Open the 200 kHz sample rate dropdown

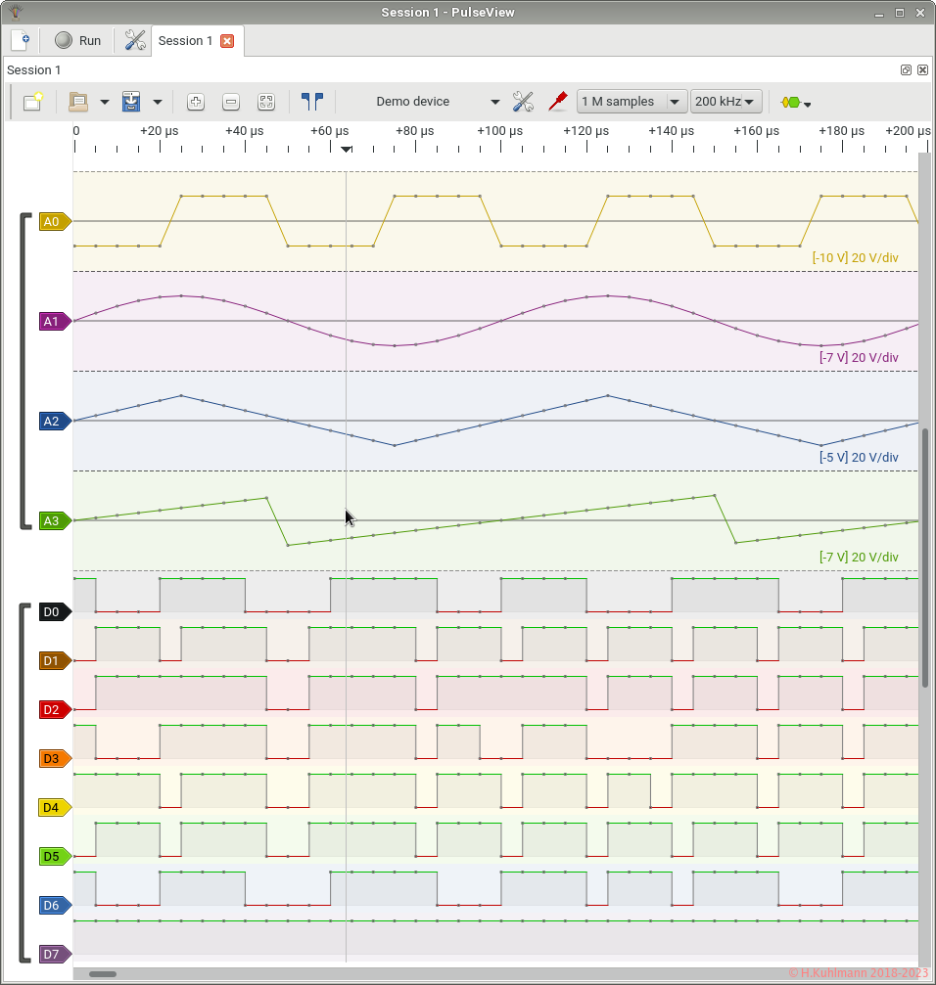click(x=750, y=102)
